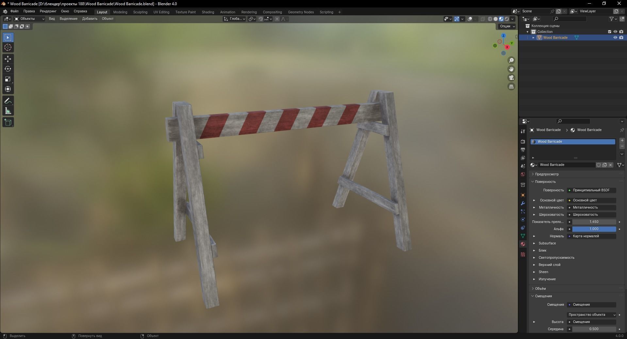Screen dimensions: 627x339
Task: Click the Принципиальный BSDF surface button
Action: [592, 190]
